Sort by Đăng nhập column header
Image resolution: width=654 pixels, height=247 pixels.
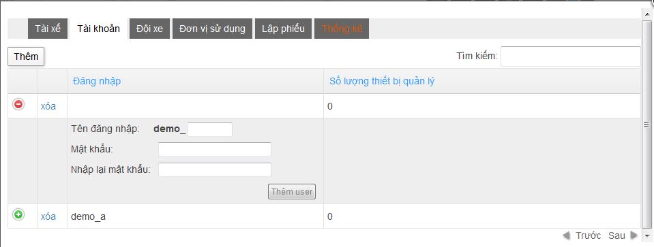coord(97,81)
